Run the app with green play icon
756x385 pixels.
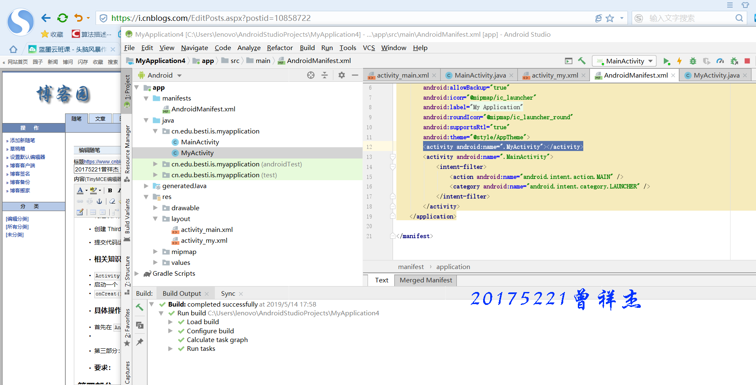pos(666,61)
